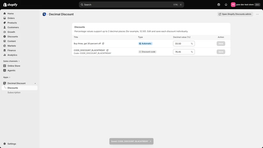The image size is (263, 148).
Task: Click Open Shopify Discounts admin button
Action: click(235, 14)
